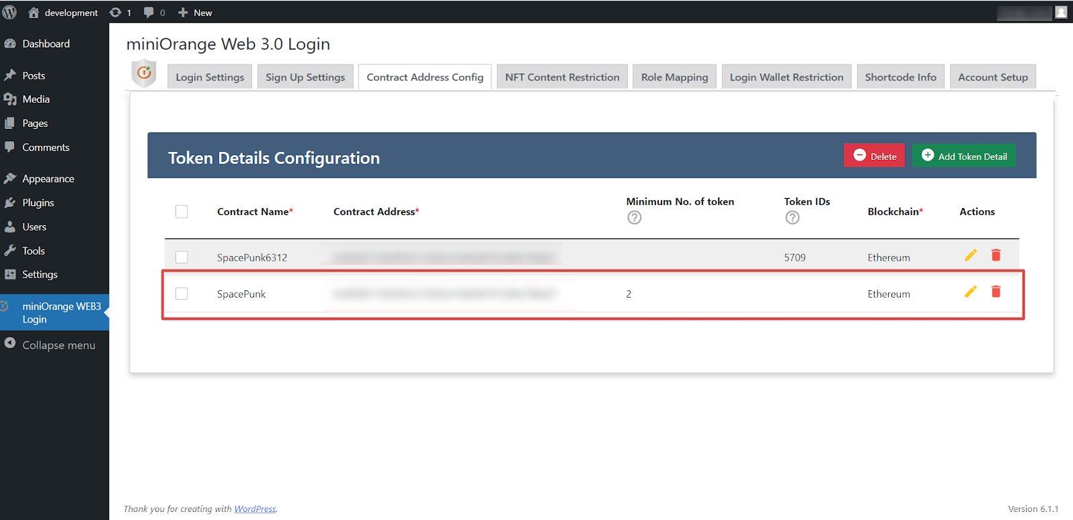The height and width of the screenshot is (520, 1073).
Task: Check the SpacePunk6312 row checkbox
Action: tap(182, 257)
